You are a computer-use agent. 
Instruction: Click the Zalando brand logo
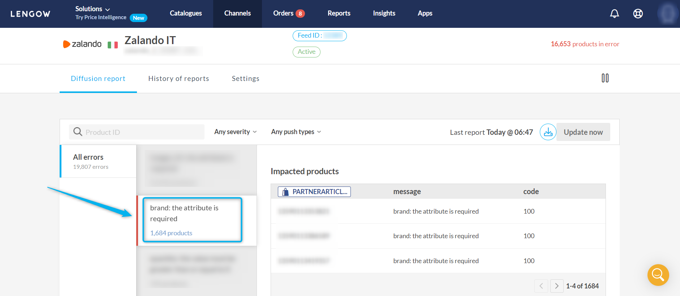pyautogui.click(x=82, y=44)
